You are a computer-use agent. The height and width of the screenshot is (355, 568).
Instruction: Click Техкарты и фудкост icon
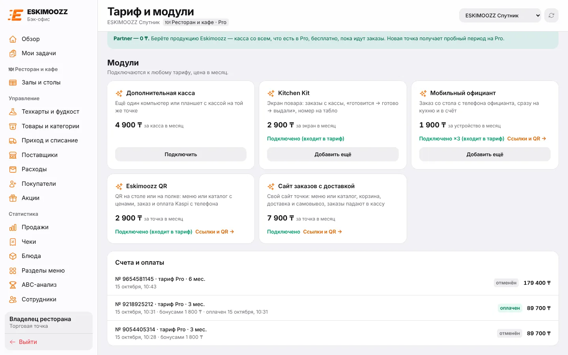coord(13,112)
